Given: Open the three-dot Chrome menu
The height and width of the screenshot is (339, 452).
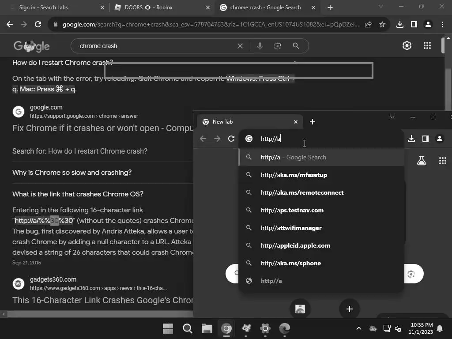Looking at the screenshot, I should click(442, 25).
